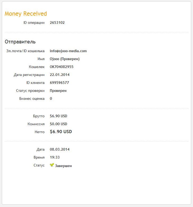Click the Бизнес оценка value 0
The width and height of the screenshot is (193, 207).
[51, 98]
